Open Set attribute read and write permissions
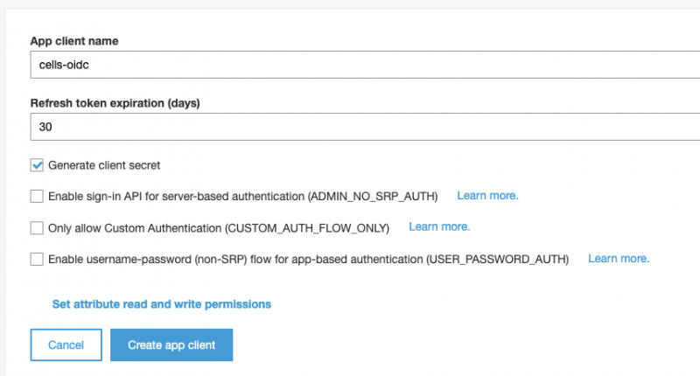 162,304
